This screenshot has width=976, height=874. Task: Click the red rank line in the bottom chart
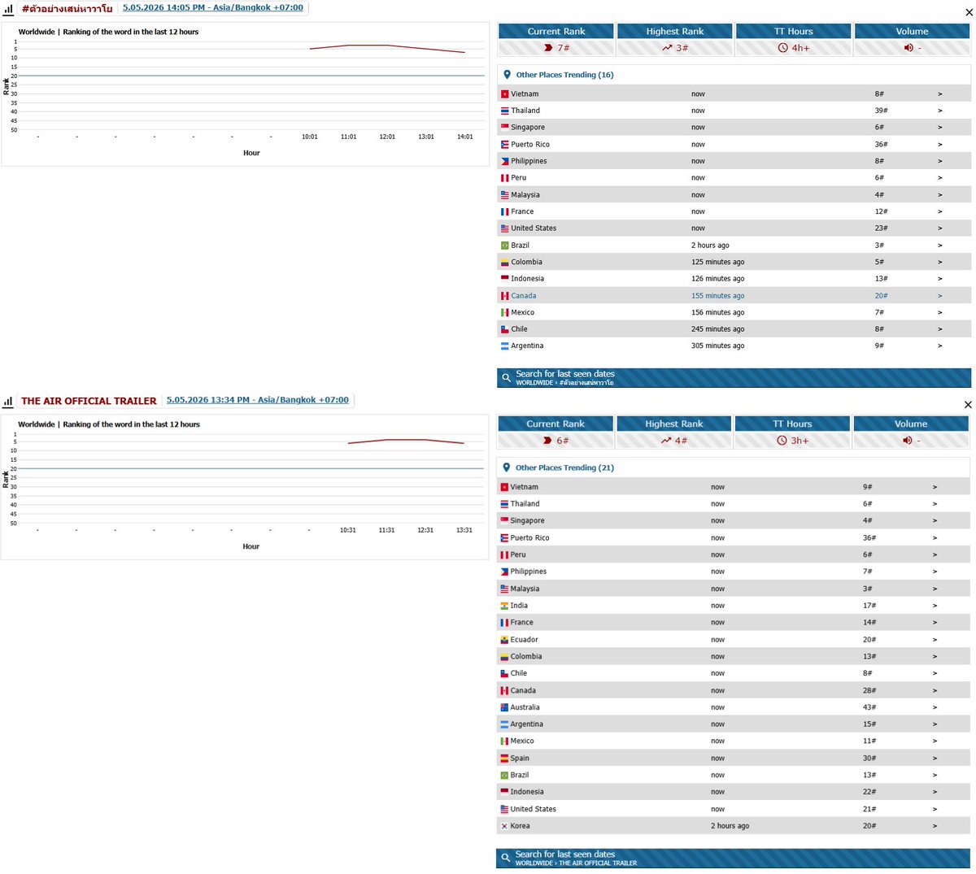coord(406,440)
